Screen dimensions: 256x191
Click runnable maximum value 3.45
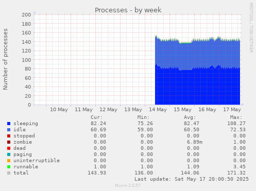(240, 167)
